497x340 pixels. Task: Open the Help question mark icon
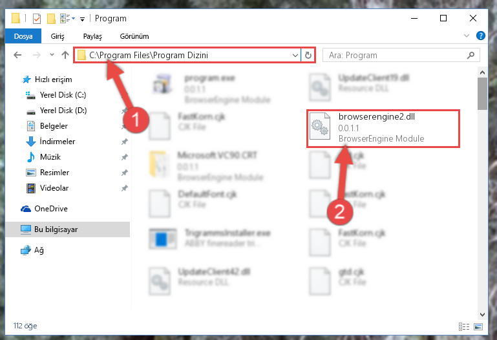click(480, 36)
